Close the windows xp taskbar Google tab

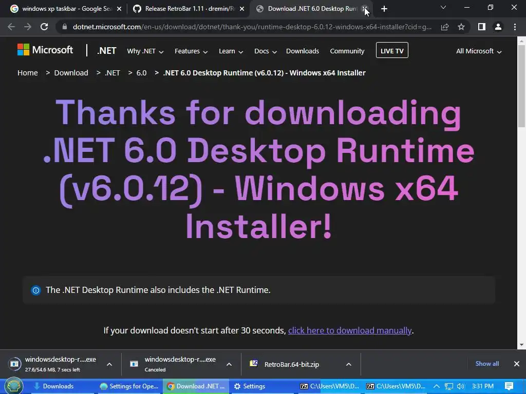[x=119, y=9]
